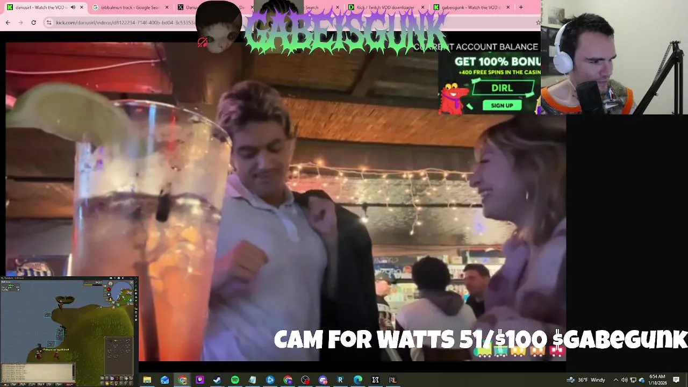
Task: Show hidden tray icons chevron
Action: coord(615,380)
